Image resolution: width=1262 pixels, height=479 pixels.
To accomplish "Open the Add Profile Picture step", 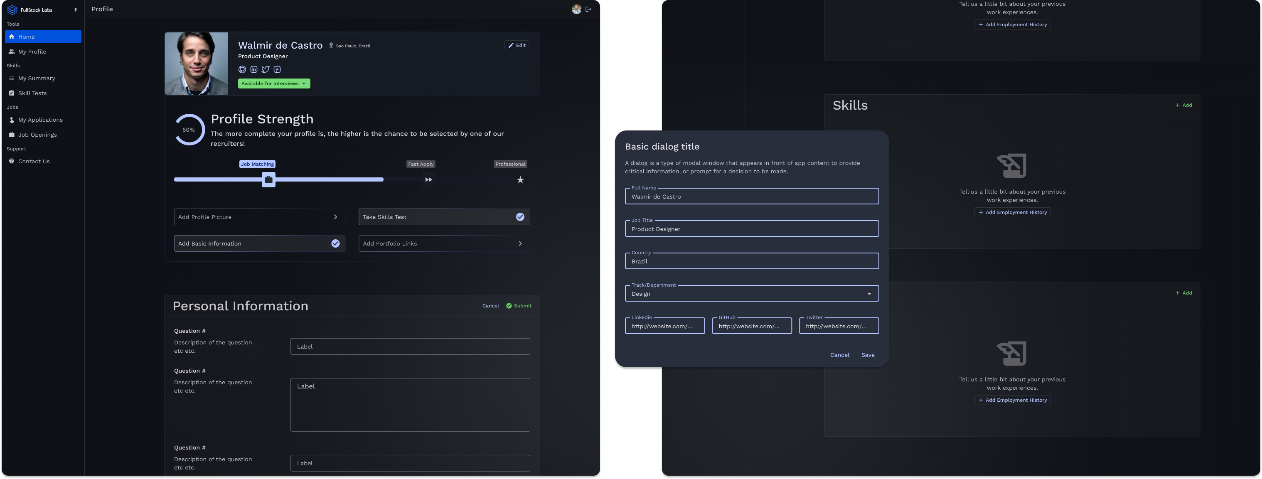I will click(x=260, y=217).
